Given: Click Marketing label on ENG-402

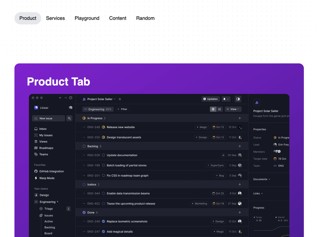Looking at the screenshot, I should click(x=199, y=203).
